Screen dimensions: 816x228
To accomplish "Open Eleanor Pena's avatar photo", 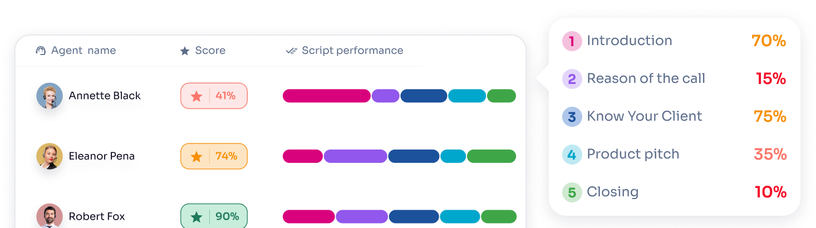I will click(50, 156).
